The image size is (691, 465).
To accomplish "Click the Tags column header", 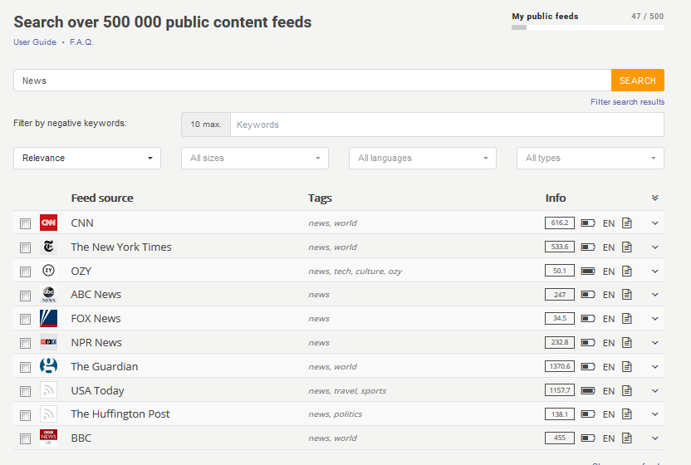I will point(320,198).
